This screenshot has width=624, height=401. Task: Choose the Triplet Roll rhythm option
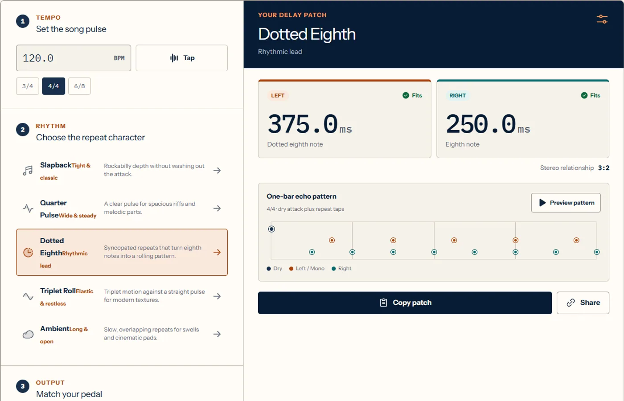(x=122, y=296)
